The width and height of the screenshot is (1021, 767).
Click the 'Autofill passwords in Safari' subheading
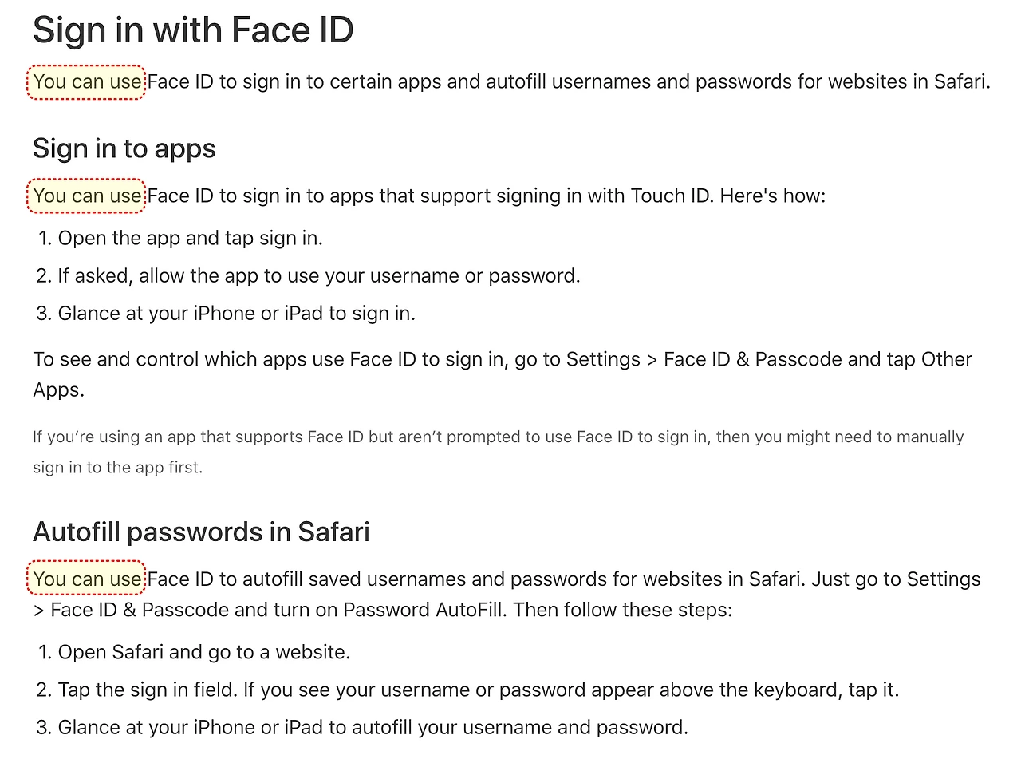201,532
